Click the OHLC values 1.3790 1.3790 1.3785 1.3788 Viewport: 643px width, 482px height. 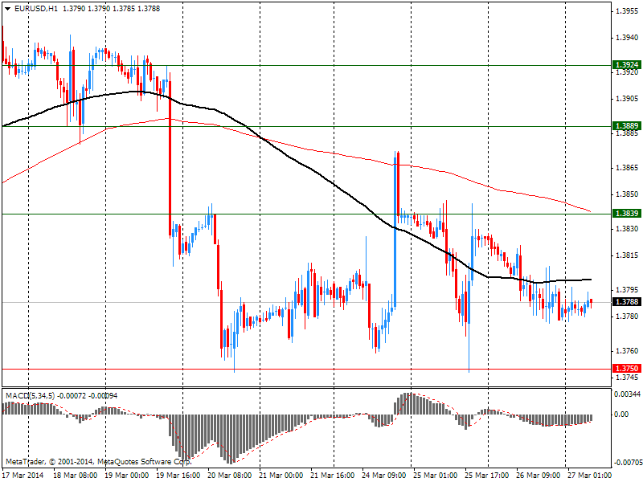click(111, 8)
